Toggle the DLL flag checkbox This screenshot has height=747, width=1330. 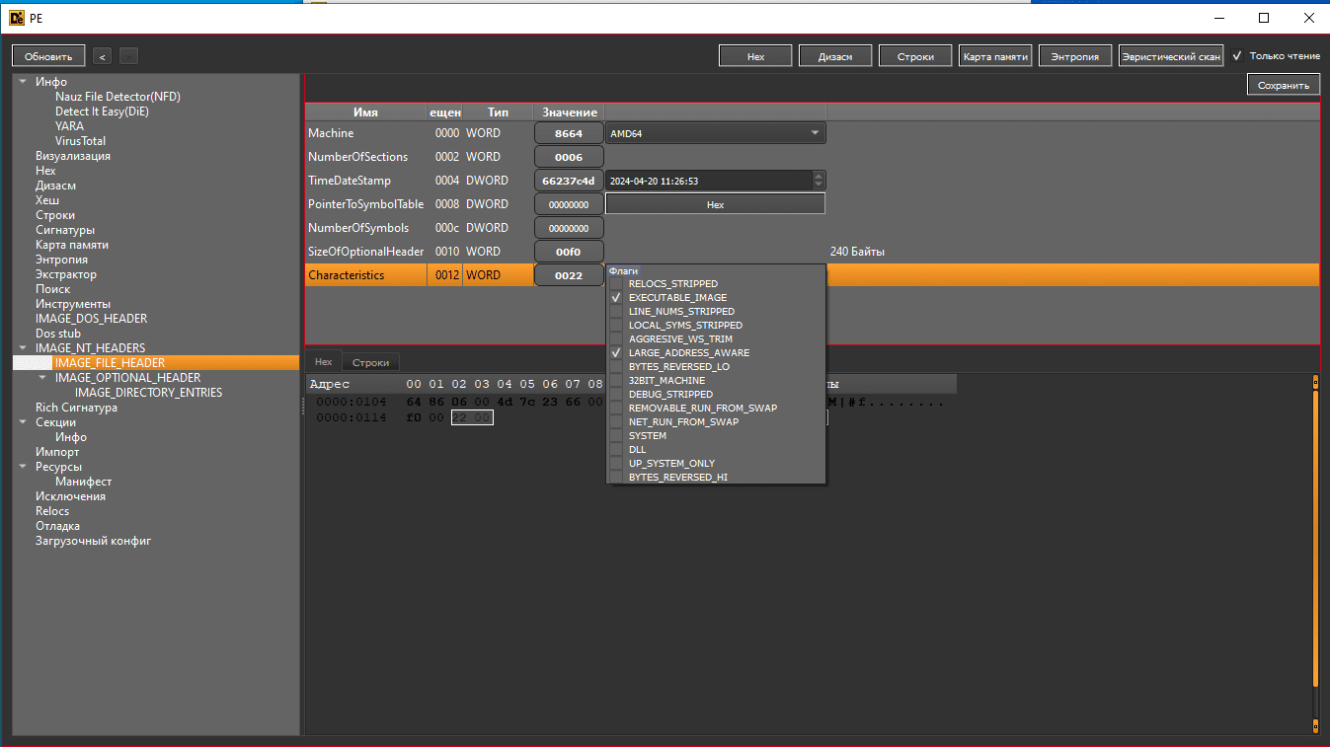[x=616, y=450]
